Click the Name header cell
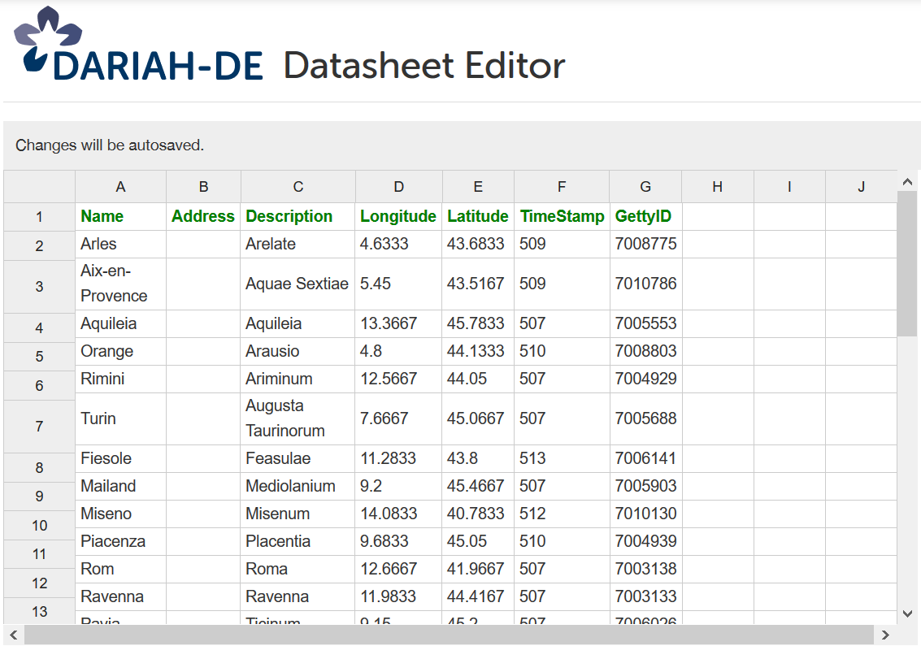 [120, 217]
